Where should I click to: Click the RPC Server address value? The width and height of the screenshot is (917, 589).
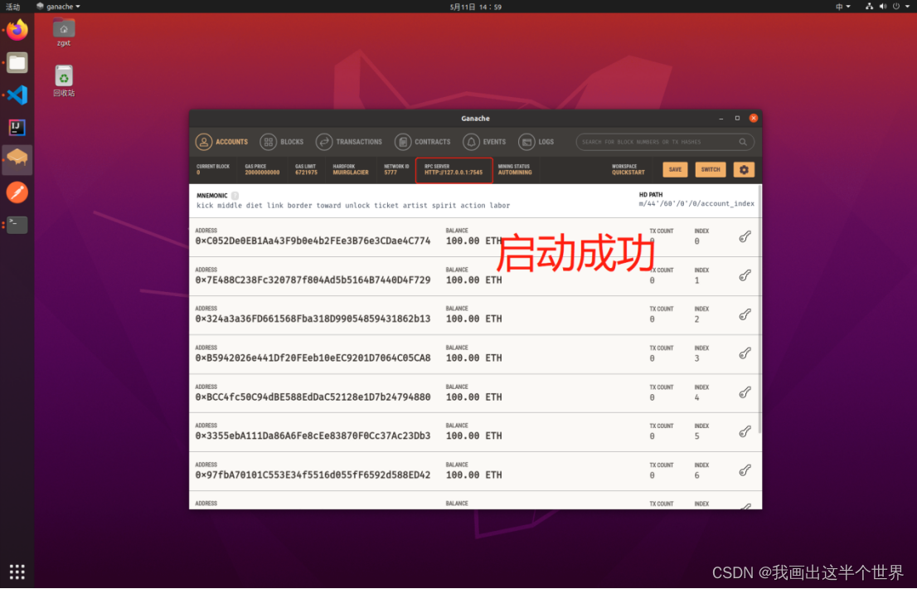(x=454, y=173)
